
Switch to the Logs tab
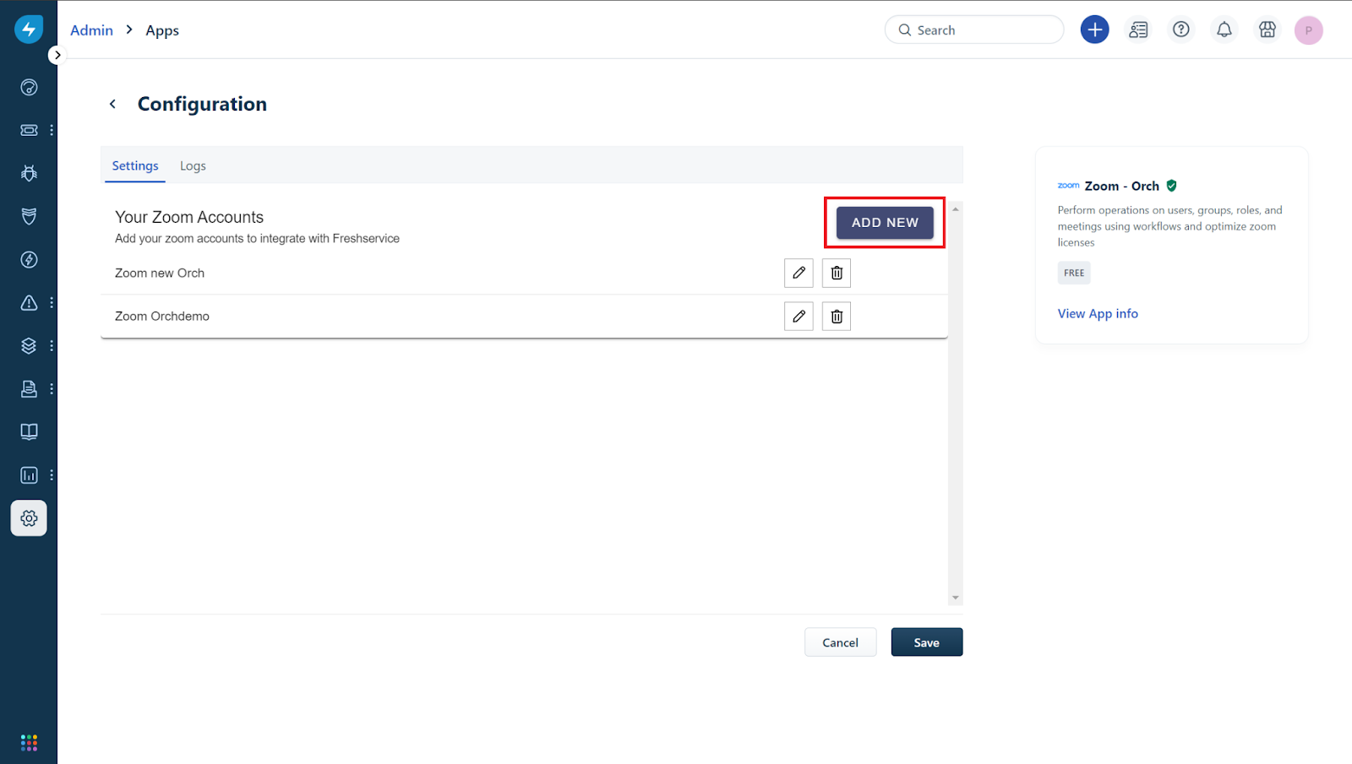[193, 165]
